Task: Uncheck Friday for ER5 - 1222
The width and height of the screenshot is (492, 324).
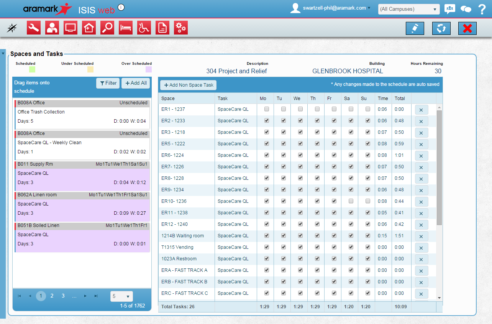Action: pos(334,144)
